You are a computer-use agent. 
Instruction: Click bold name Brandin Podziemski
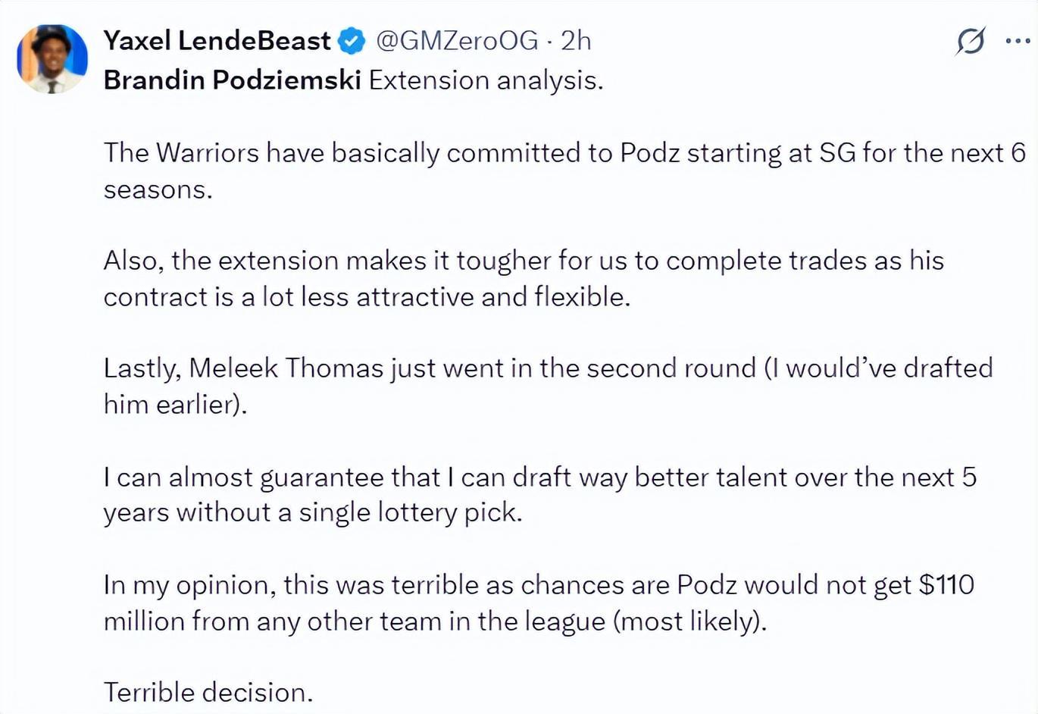tap(232, 80)
